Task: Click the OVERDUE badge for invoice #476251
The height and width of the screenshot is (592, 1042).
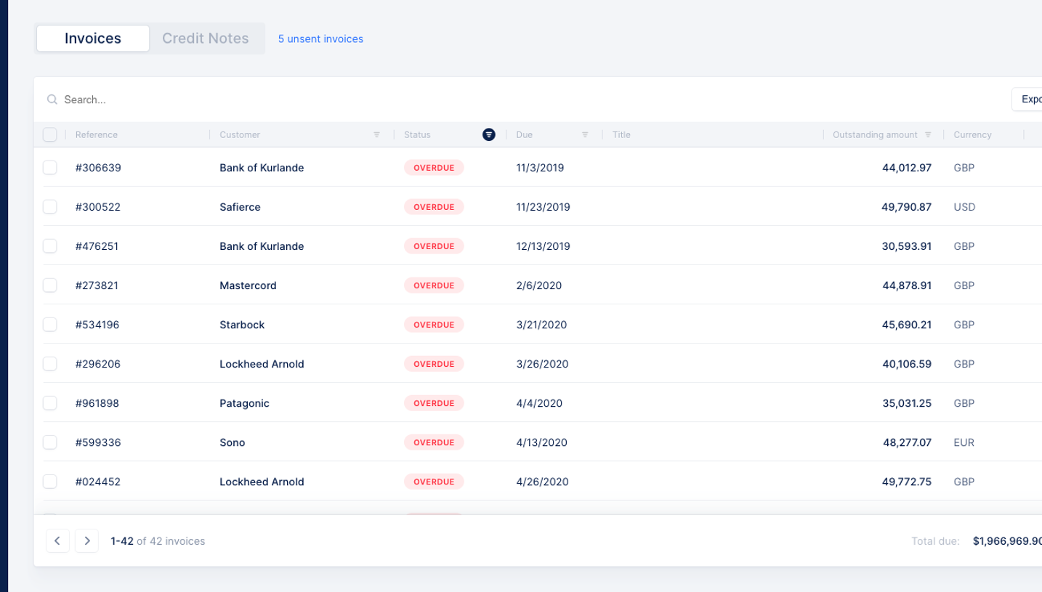Action: tap(434, 246)
